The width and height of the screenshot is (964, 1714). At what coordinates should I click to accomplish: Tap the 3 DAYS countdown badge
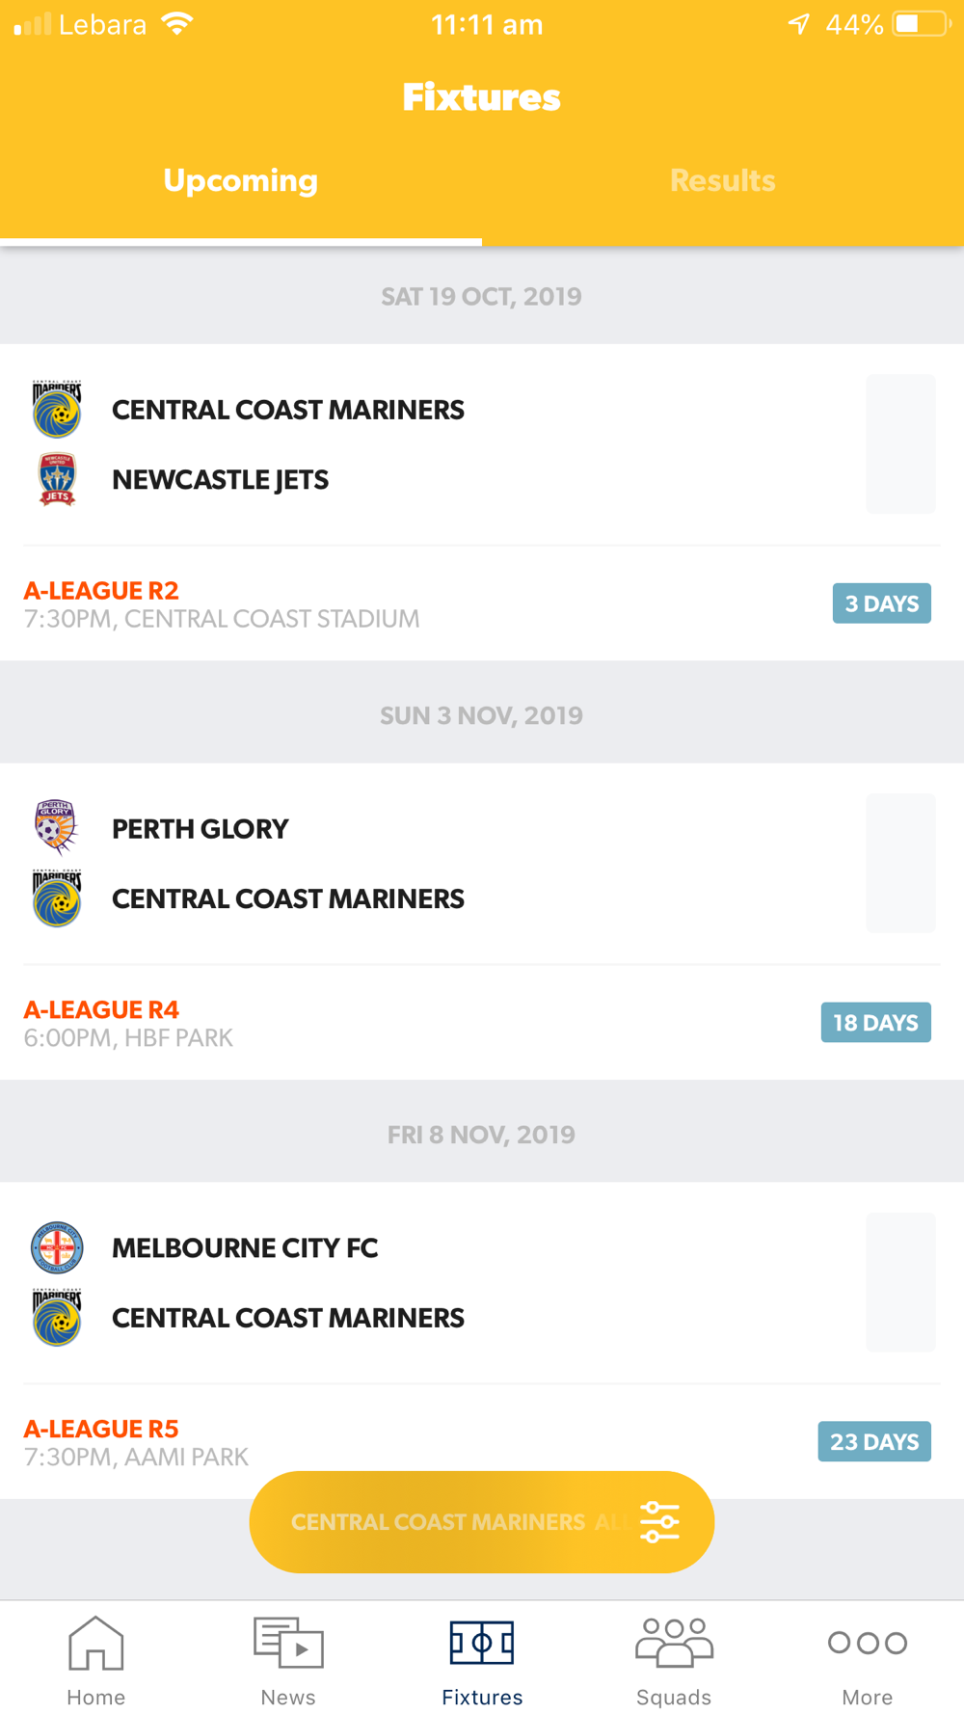[x=882, y=603]
